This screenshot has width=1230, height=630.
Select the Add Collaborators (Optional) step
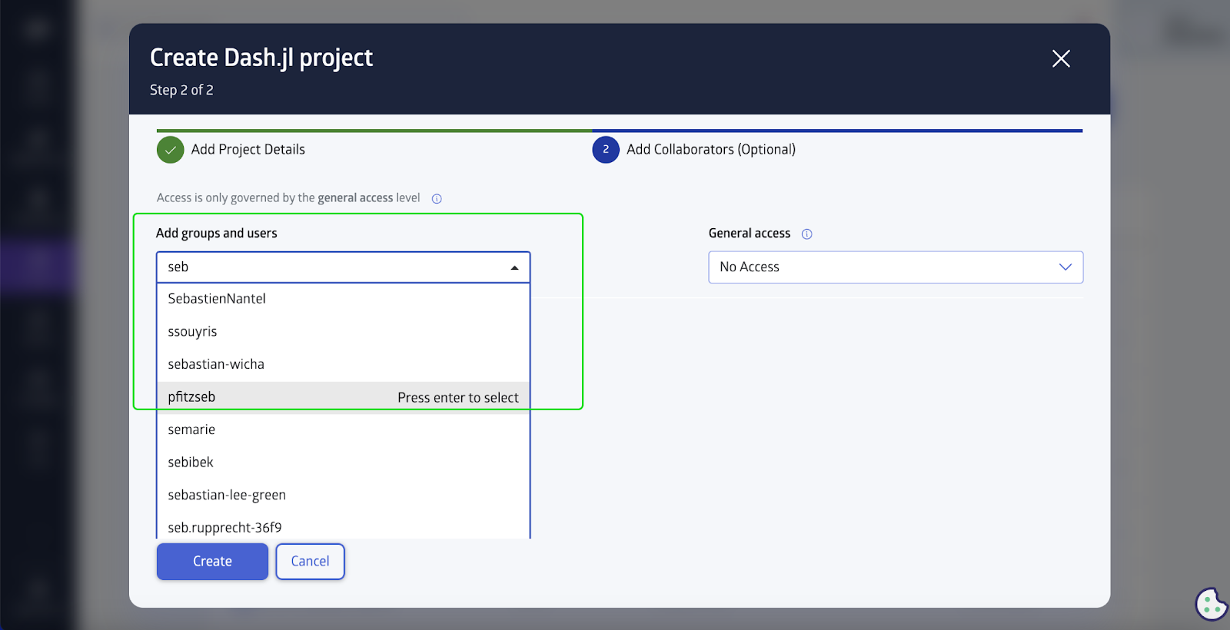(711, 150)
